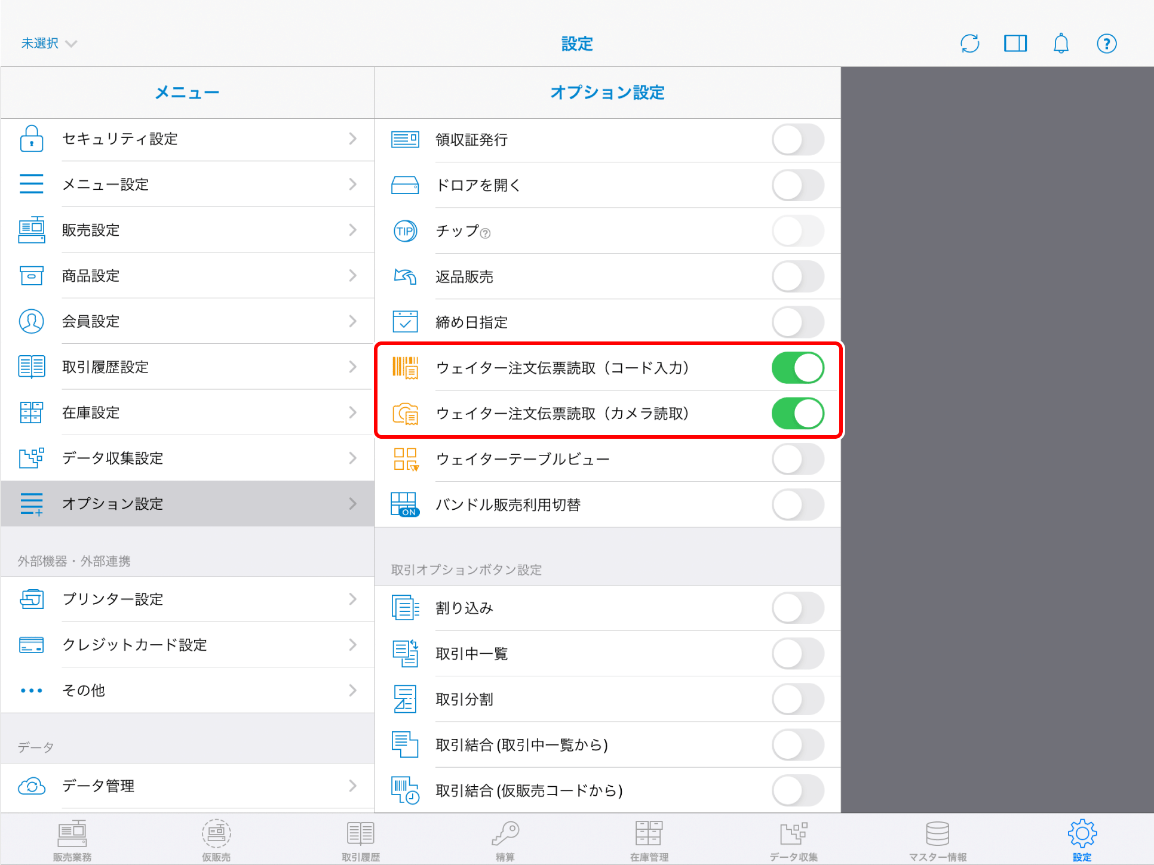This screenshot has height=865, width=1154.
Task: Expand プリンター設定 with its chevron
Action: click(x=352, y=599)
